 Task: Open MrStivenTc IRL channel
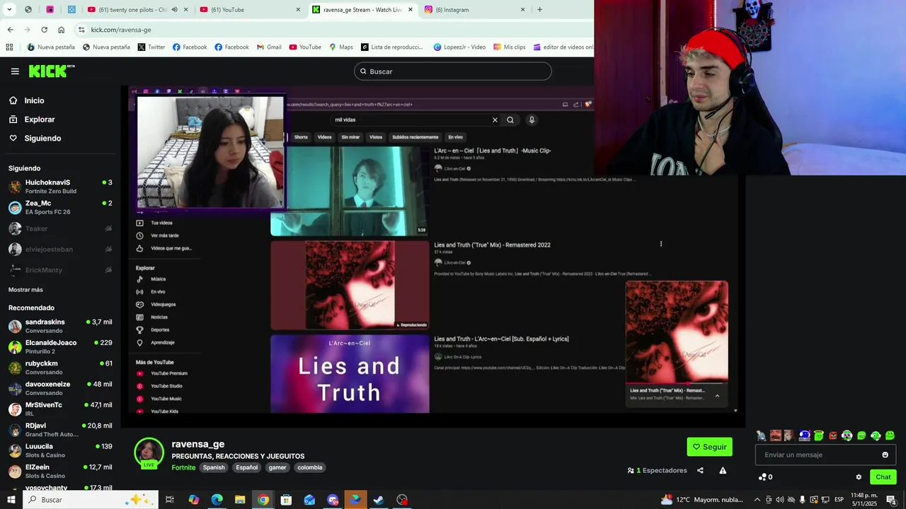click(60, 409)
